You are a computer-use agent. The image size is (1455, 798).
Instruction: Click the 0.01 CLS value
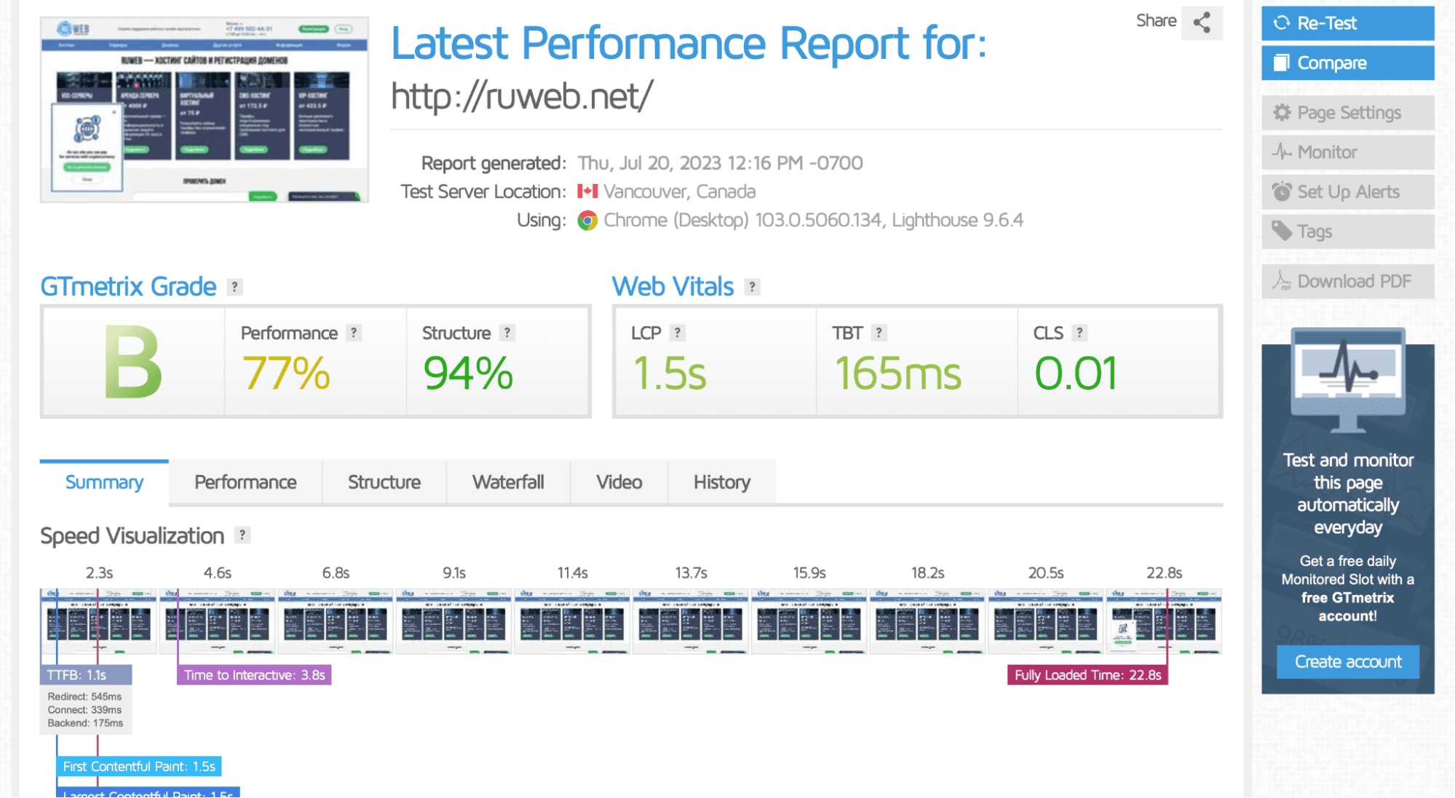(1076, 373)
